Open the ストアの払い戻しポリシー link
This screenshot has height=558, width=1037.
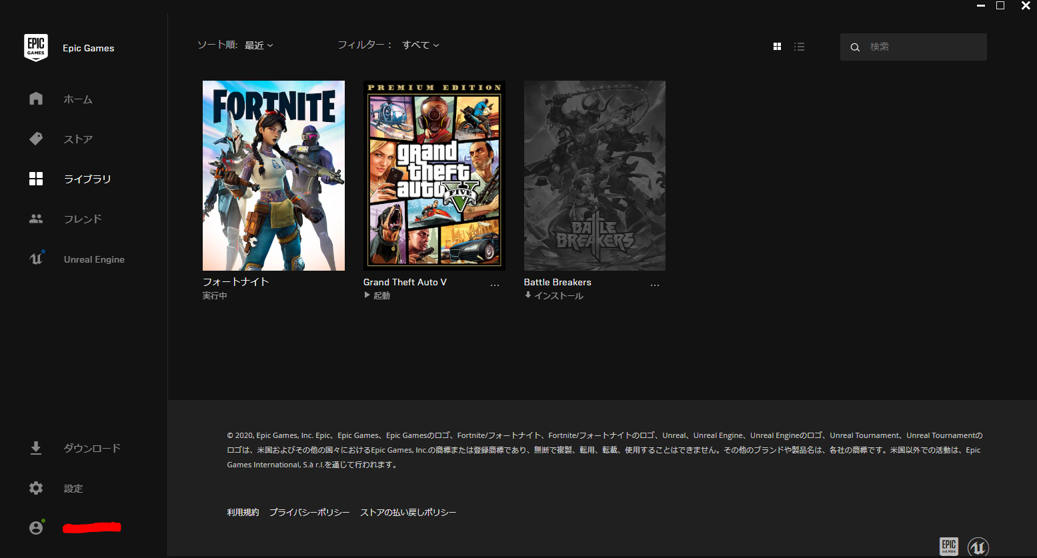point(408,512)
